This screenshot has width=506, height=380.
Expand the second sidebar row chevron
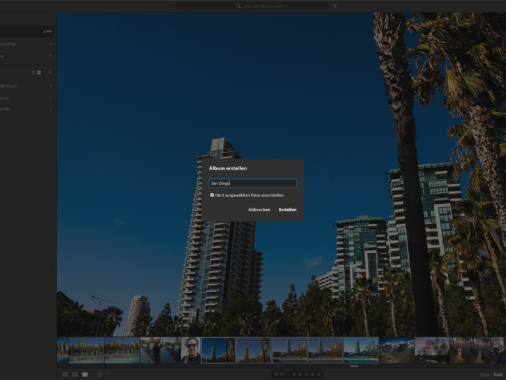(x=51, y=56)
